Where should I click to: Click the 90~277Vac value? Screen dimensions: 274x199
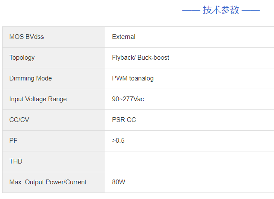point(128,99)
